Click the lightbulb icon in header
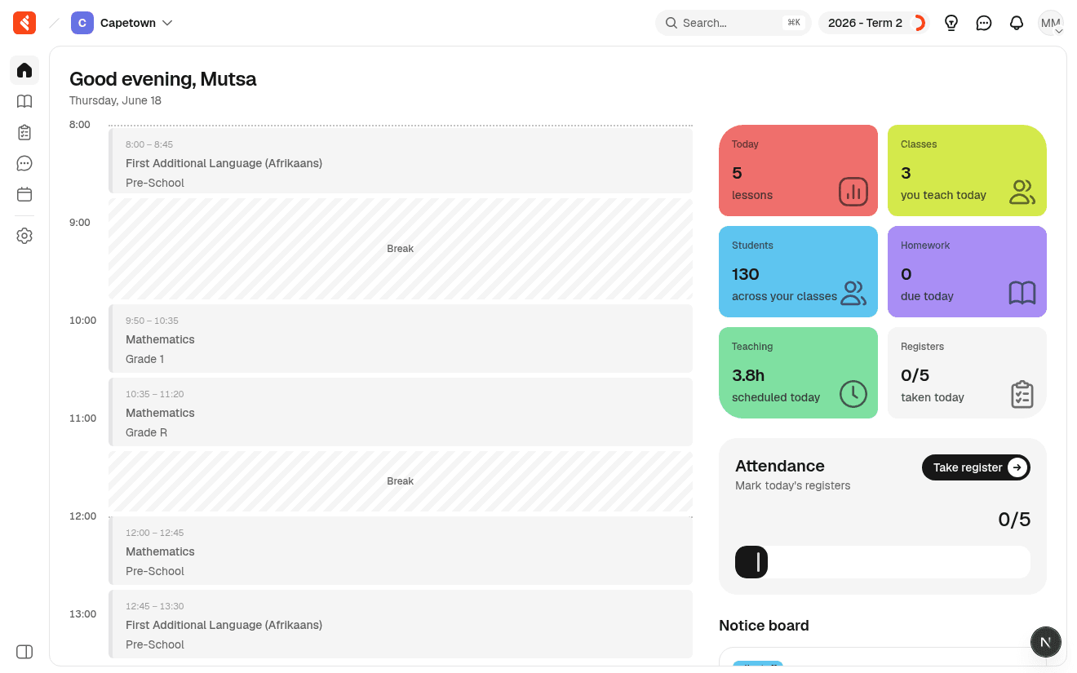The height and width of the screenshot is (673, 1077). [x=951, y=23]
